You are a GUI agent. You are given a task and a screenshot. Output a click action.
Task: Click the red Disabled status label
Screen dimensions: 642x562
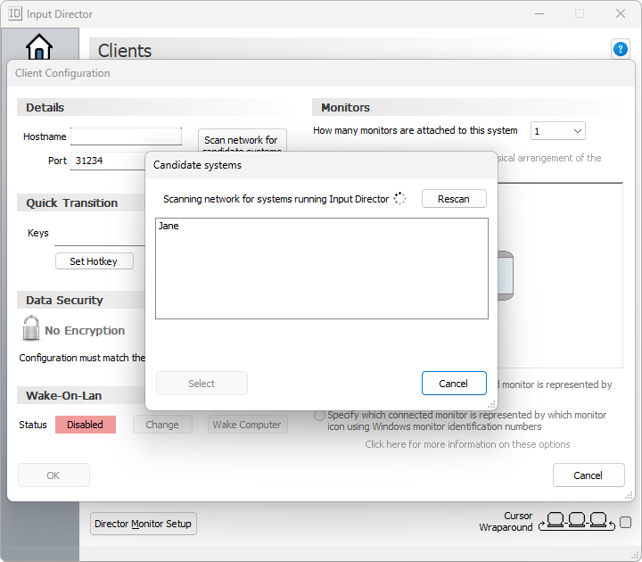[86, 425]
